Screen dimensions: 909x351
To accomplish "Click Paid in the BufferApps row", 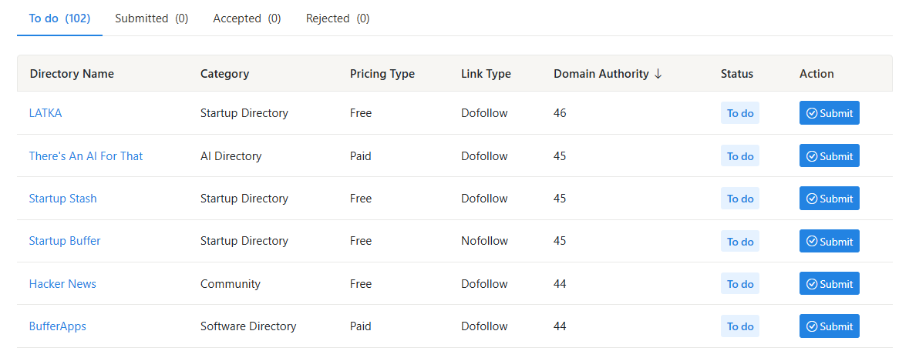I will 361,326.
